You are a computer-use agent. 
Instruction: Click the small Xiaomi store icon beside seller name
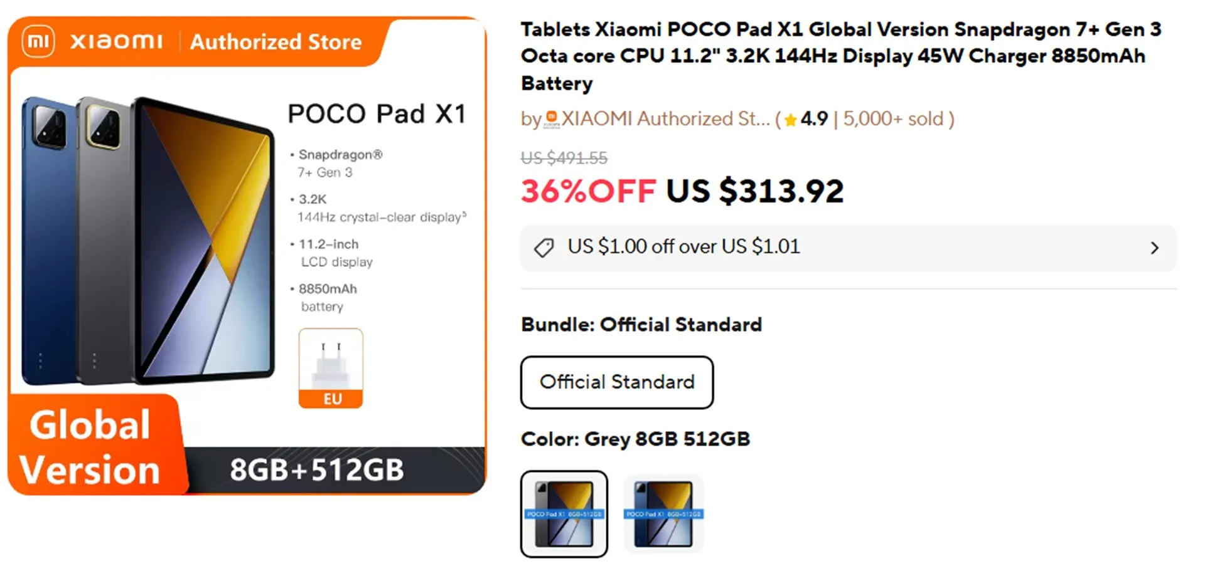(x=551, y=118)
